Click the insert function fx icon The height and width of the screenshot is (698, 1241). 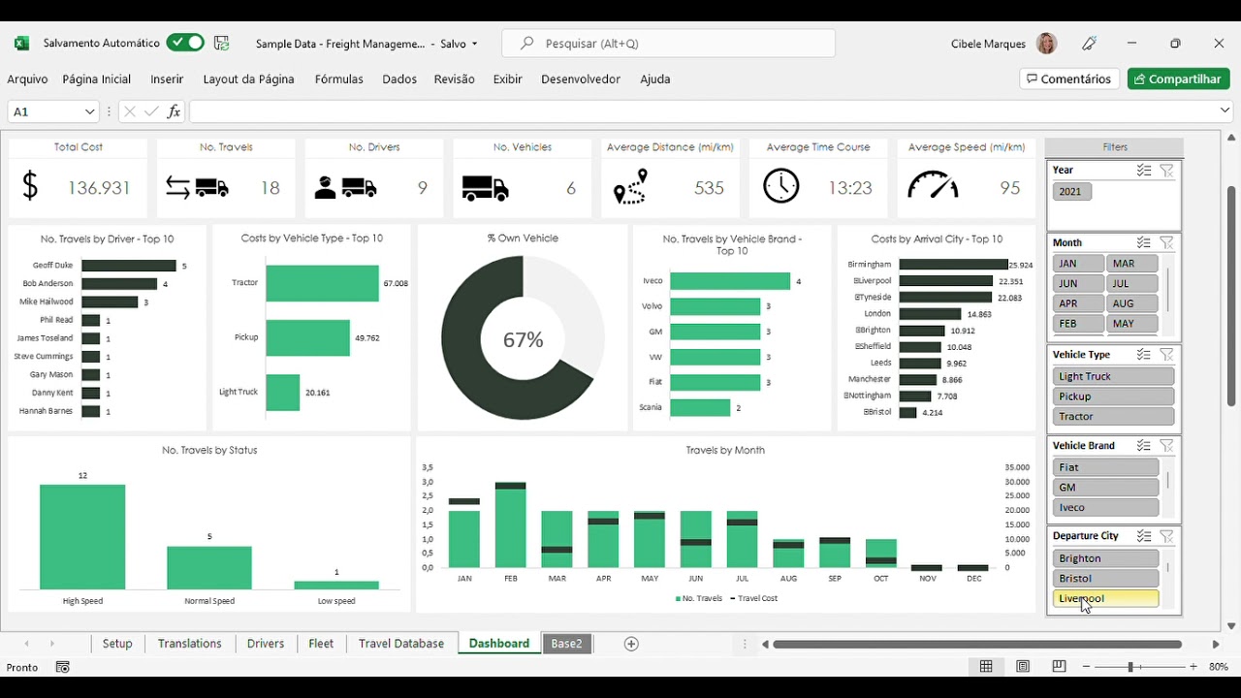[x=174, y=111]
